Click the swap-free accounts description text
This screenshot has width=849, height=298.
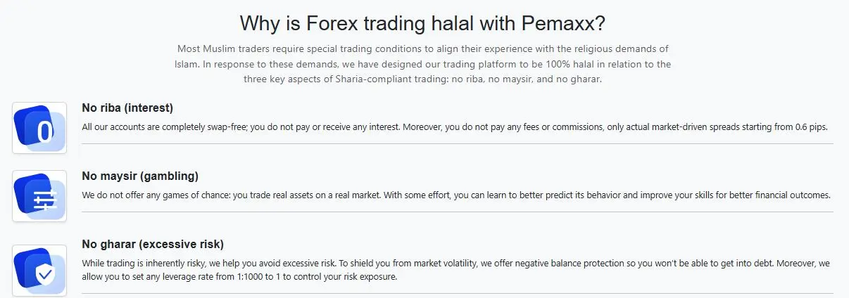[455, 127]
